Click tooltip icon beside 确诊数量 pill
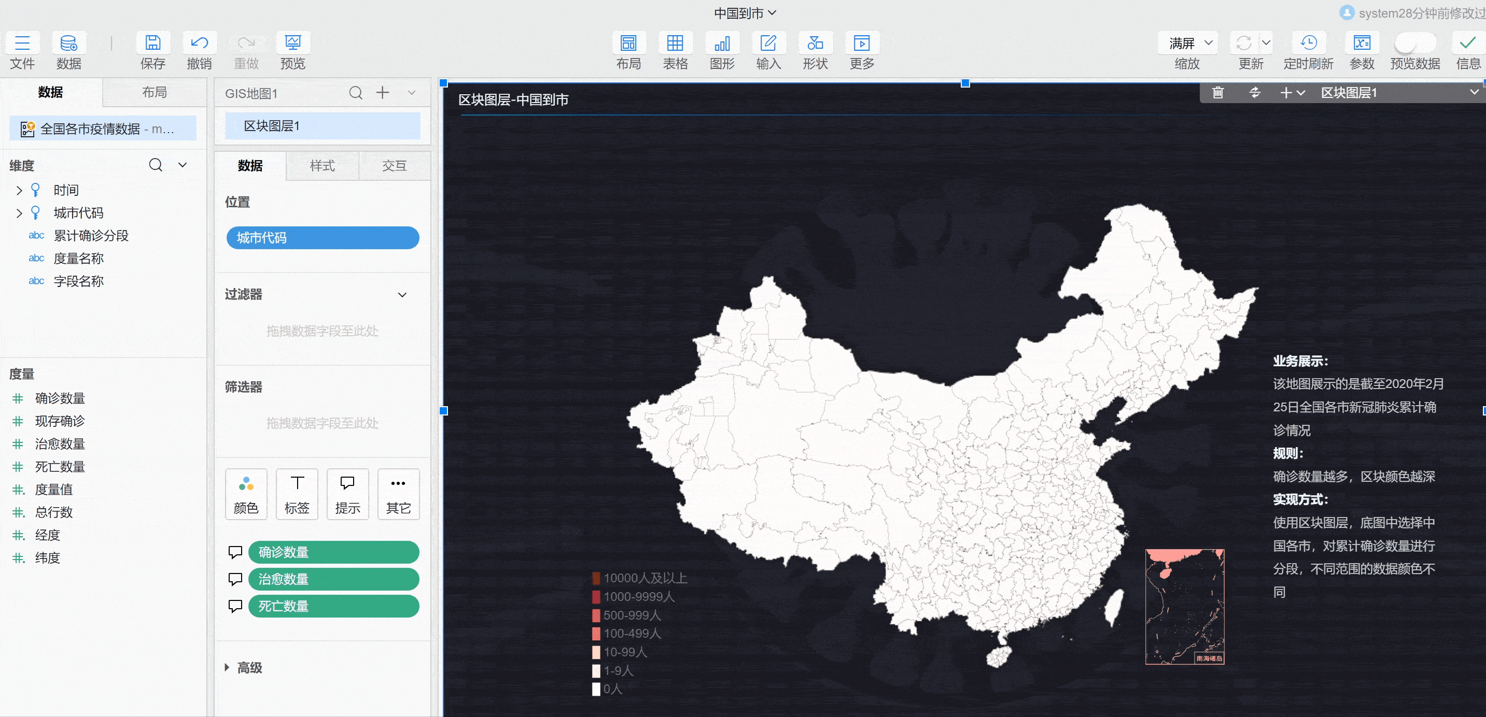1486x717 pixels. pos(235,552)
